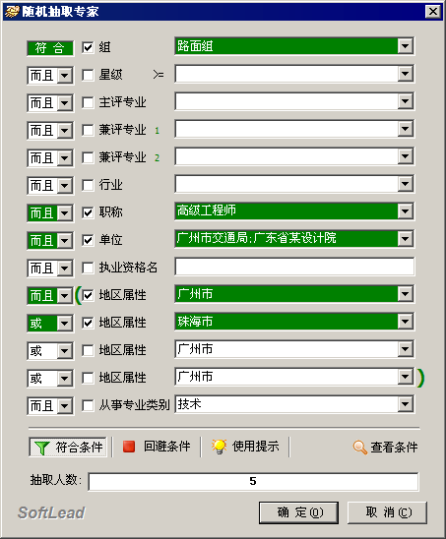Switch to the 回避条件 tab

click(157, 447)
